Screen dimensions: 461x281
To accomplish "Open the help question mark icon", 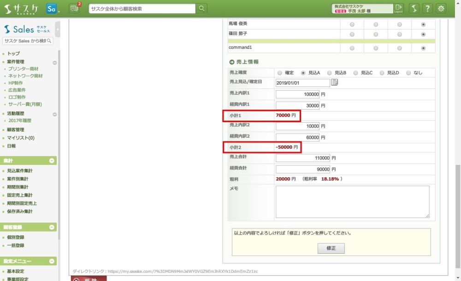I will pyautogui.click(x=428, y=8).
